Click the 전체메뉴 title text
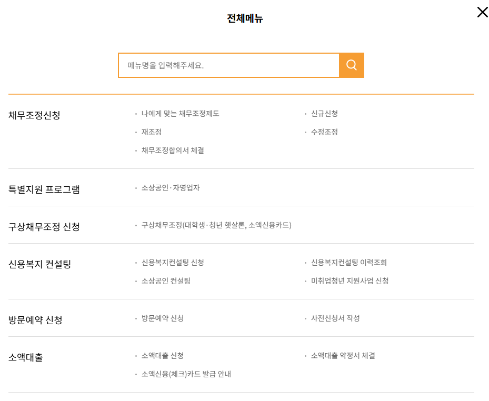This screenshot has width=489, height=401. click(245, 19)
